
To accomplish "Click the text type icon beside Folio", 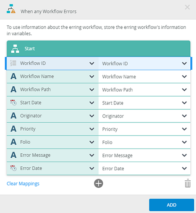I will [14, 142].
